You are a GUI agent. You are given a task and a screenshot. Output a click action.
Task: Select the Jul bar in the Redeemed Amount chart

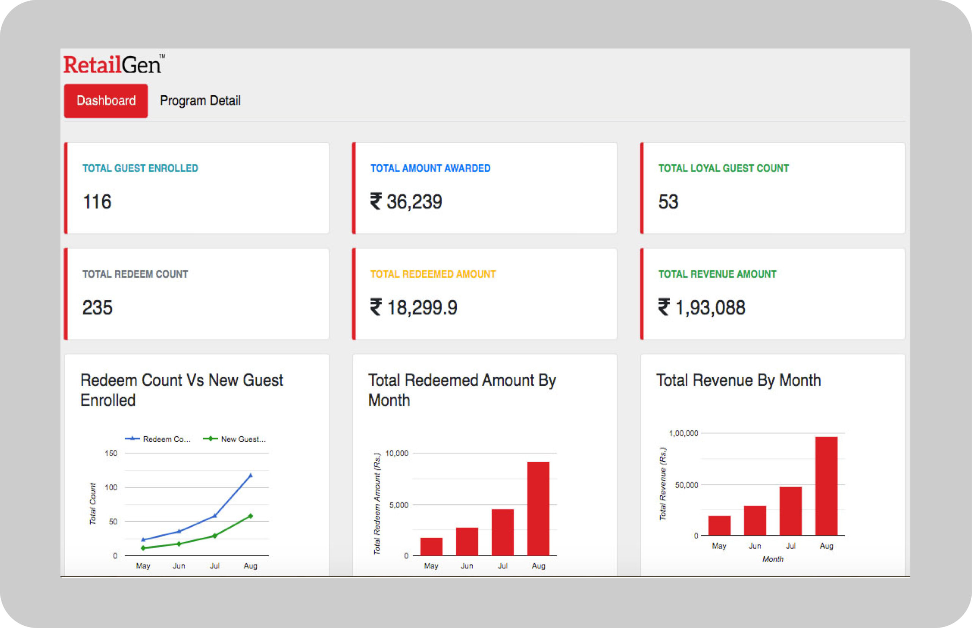[x=502, y=532]
